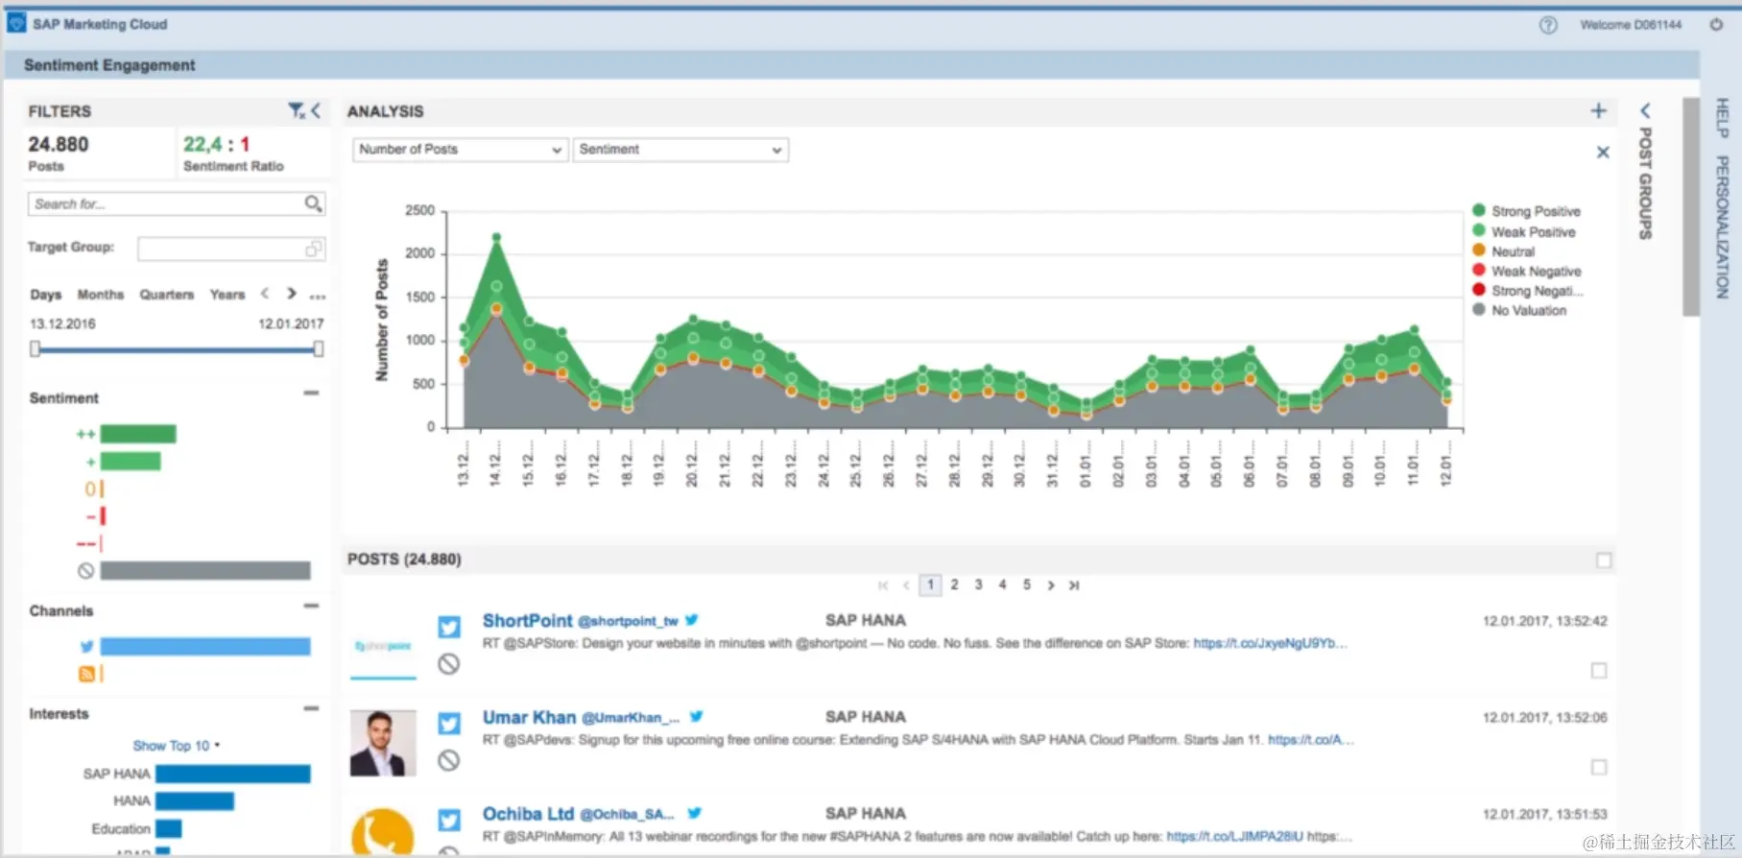Toggle No Valuation legend entry

click(x=1519, y=310)
